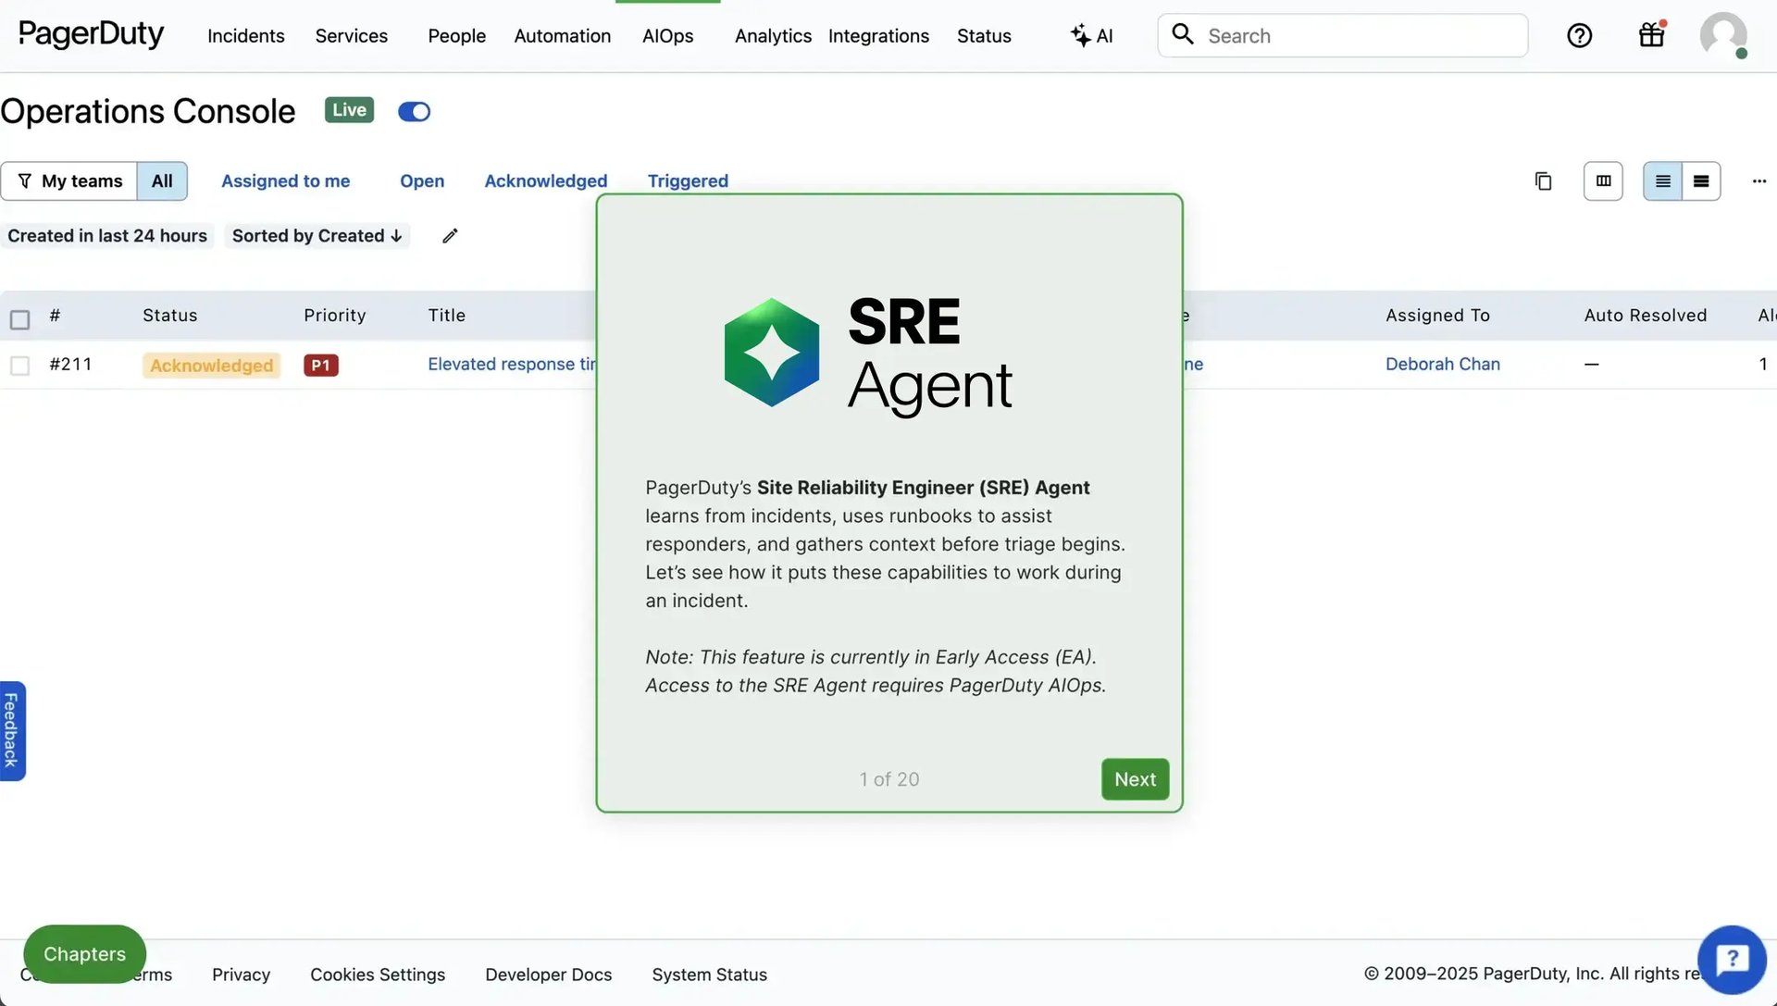Open the gift announcements icon
The height and width of the screenshot is (1006, 1777).
click(x=1651, y=35)
